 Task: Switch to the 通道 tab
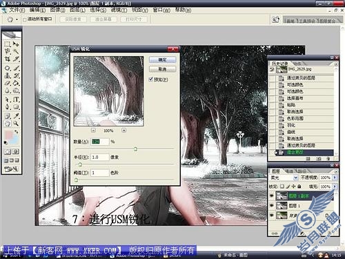pyautogui.click(x=288, y=171)
